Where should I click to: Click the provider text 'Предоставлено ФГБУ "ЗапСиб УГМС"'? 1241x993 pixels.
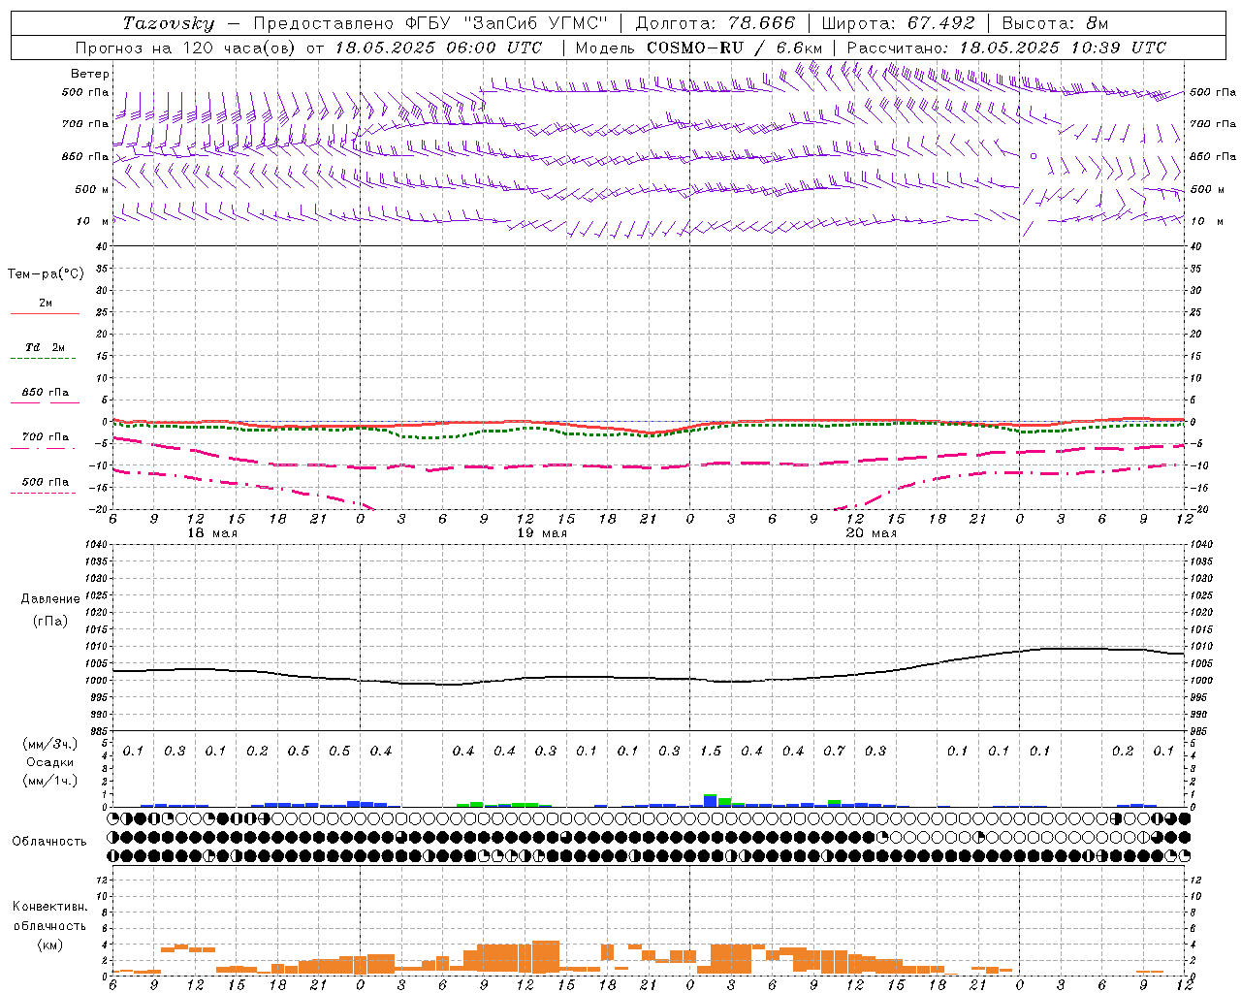coord(430,23)
